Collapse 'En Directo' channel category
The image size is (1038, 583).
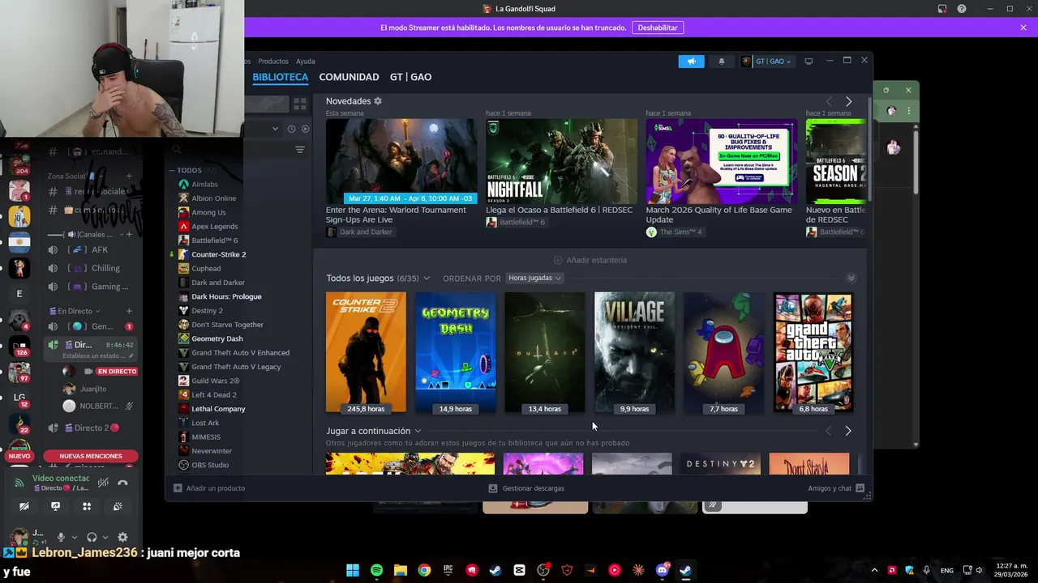click(x=75, y=311)
